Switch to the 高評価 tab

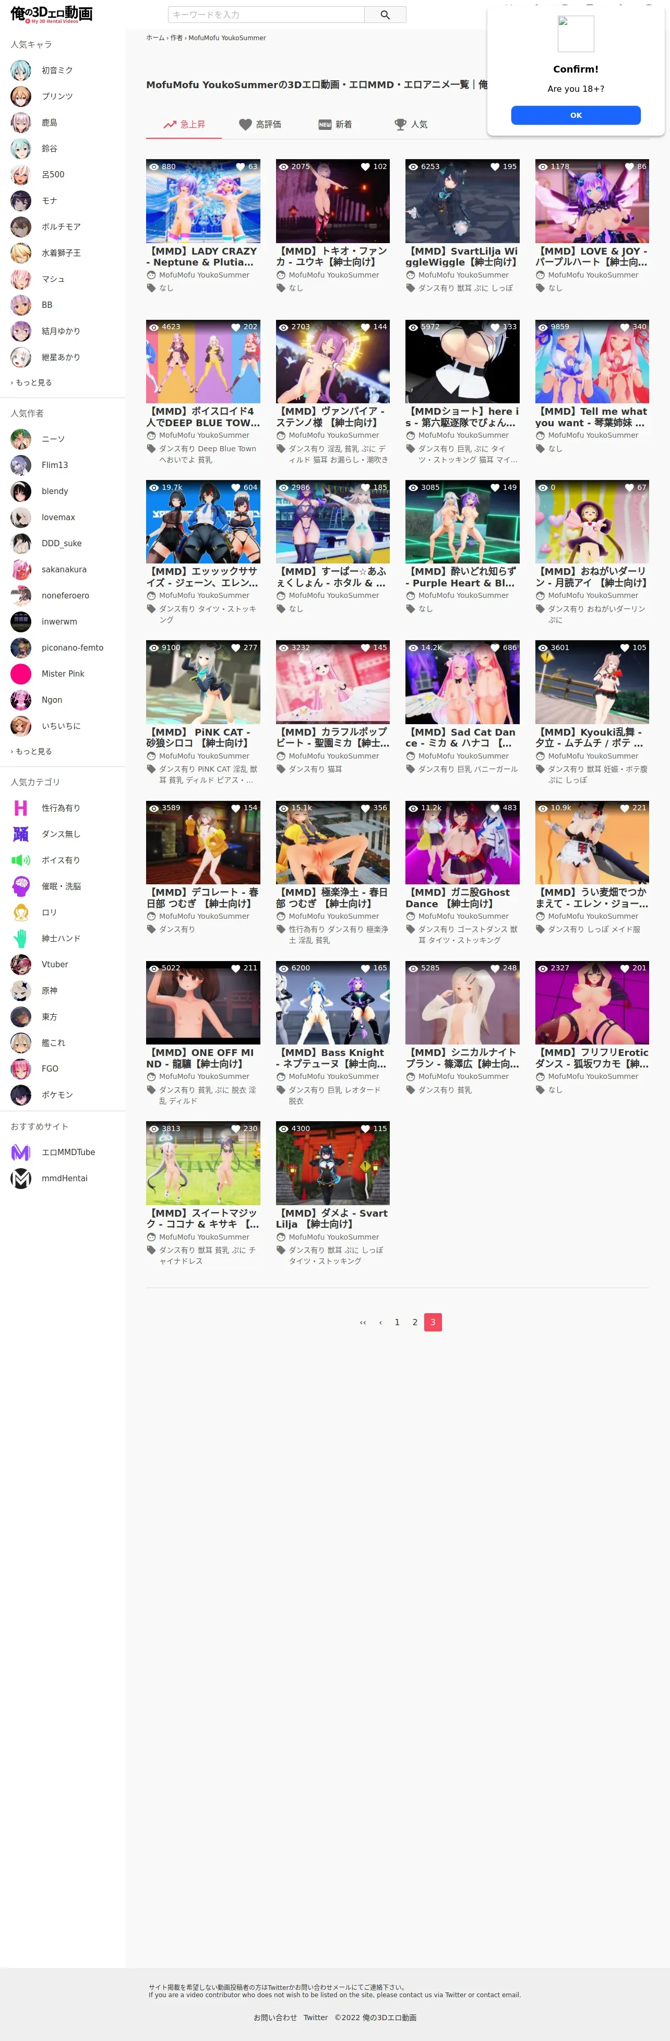coord(260,124)
